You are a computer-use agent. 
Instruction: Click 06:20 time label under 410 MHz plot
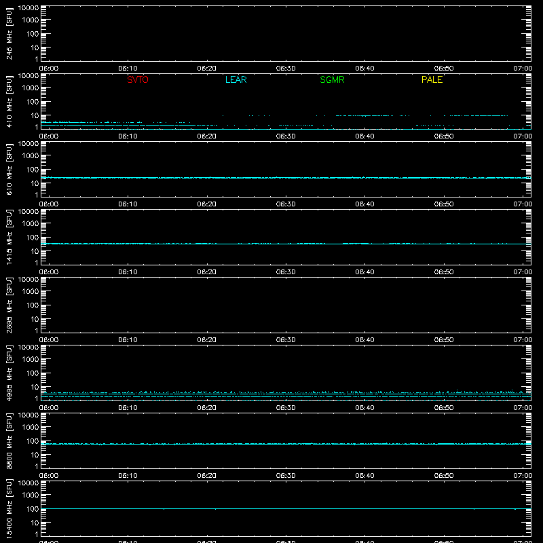207,136
